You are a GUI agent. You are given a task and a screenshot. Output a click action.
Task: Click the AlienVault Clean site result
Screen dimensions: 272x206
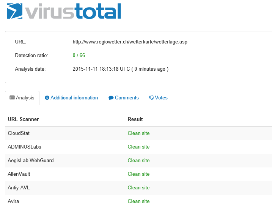138,174
